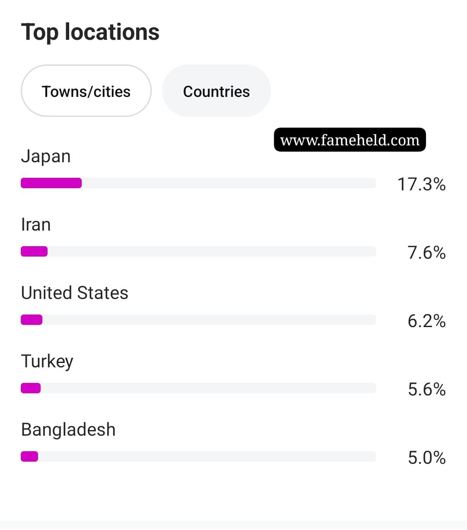Open the www.fameheld.com watermark link
Viewport: 467px width, 530px height.
click(350, 140)
